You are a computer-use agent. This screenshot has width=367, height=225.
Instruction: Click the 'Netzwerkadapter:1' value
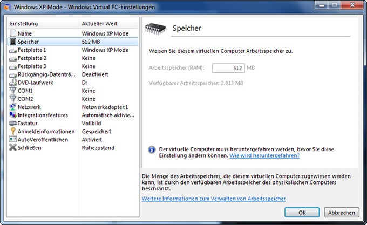point(105,107)
